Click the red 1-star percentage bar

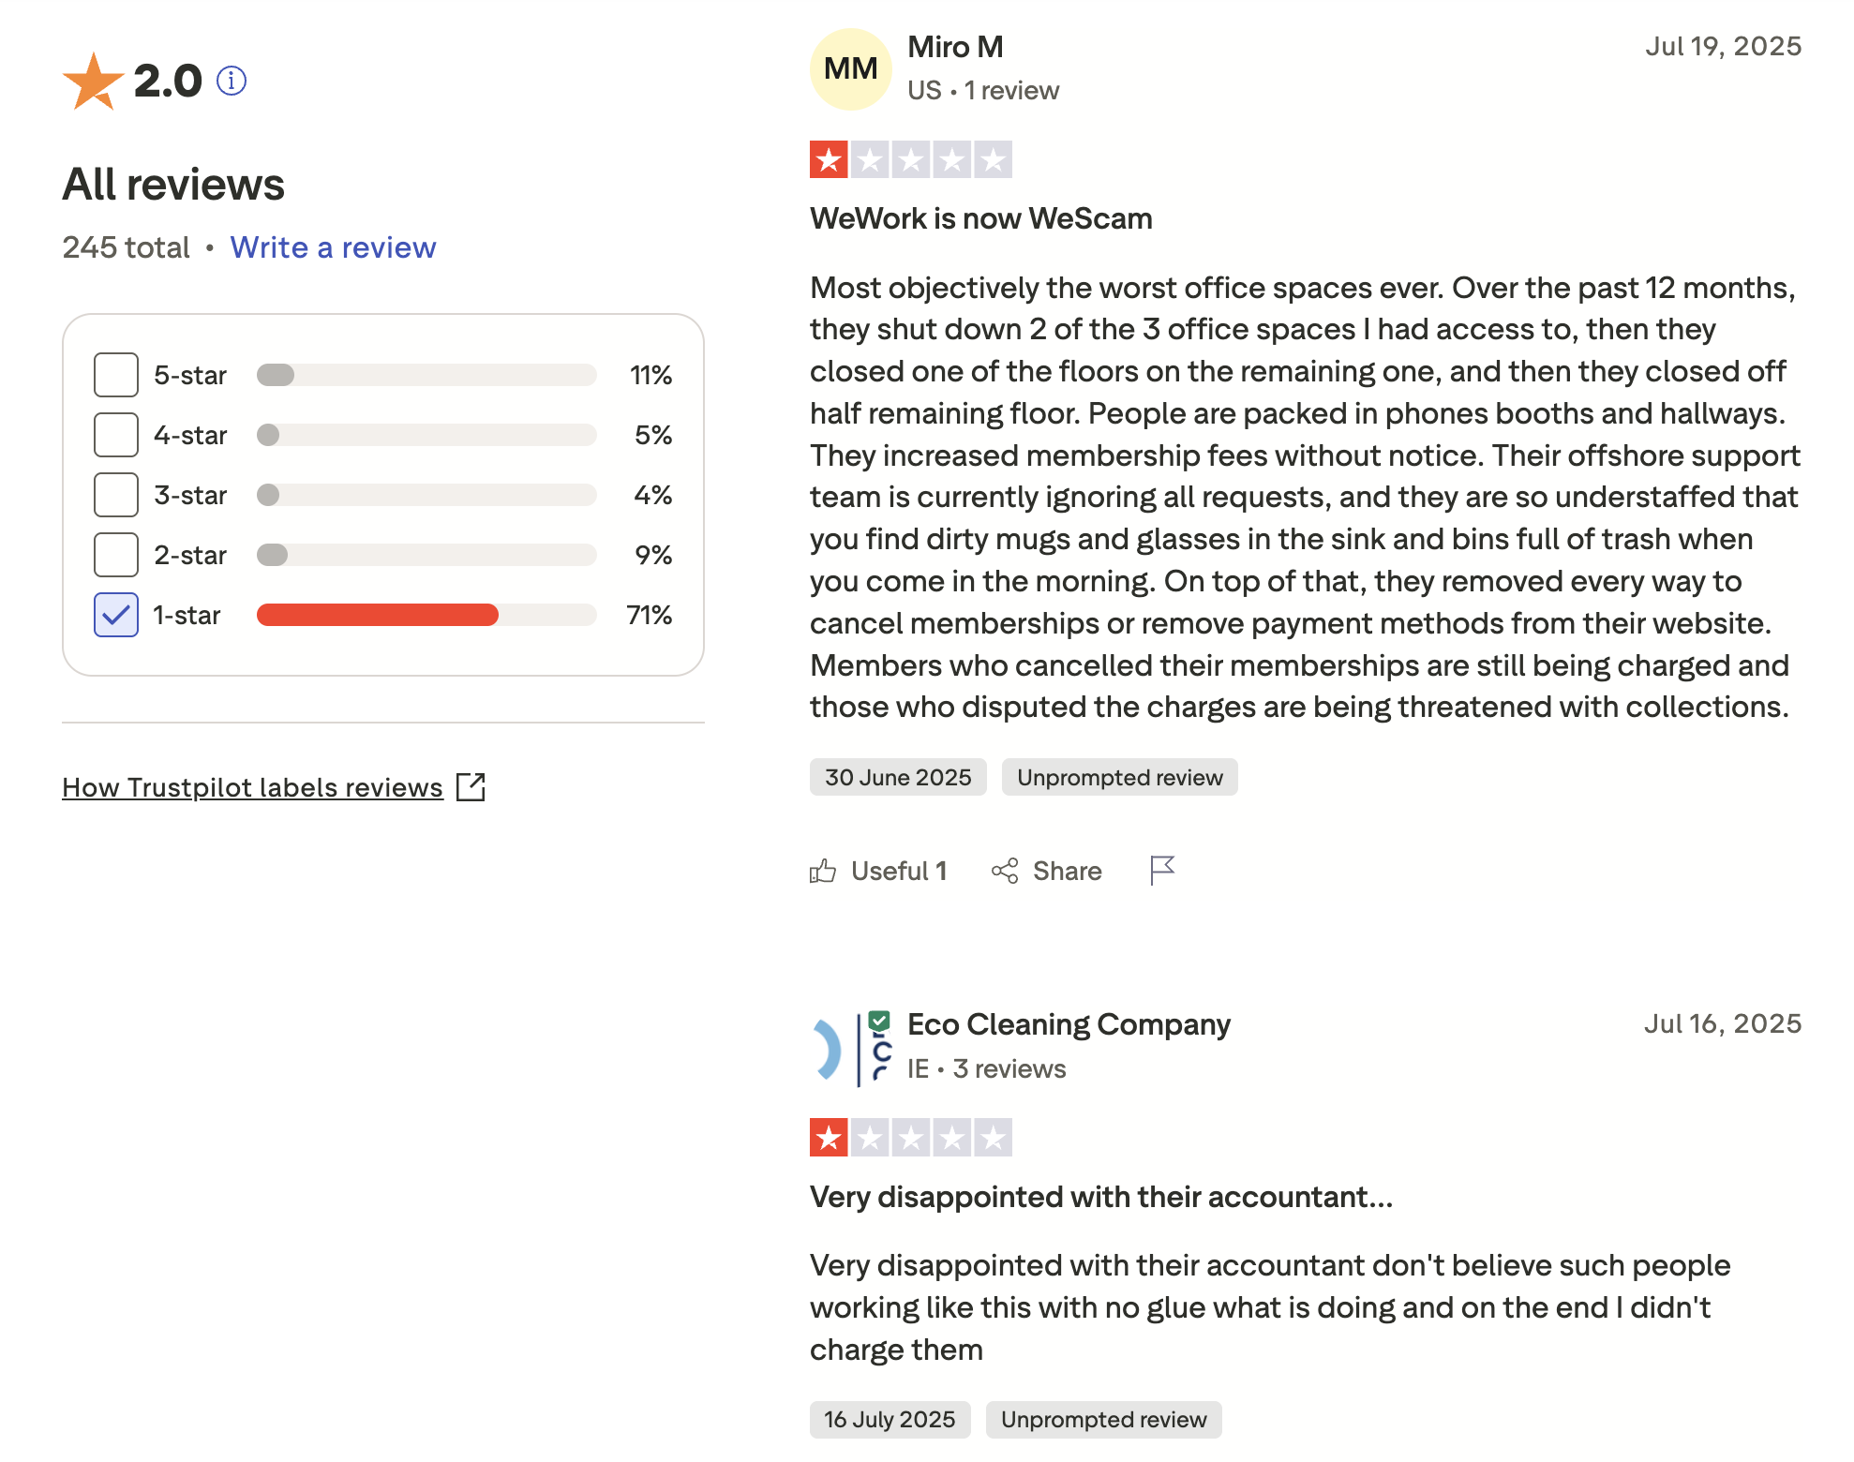377,615
